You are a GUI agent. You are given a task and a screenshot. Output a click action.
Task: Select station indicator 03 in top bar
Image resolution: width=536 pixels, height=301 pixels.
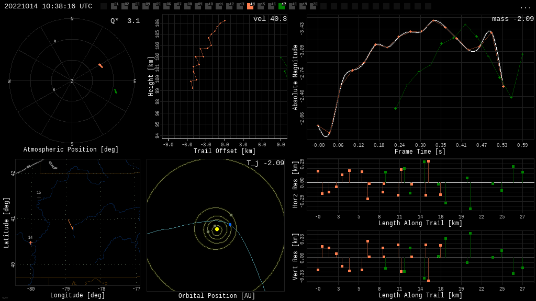pyautogui.click(x=135, y=6)
